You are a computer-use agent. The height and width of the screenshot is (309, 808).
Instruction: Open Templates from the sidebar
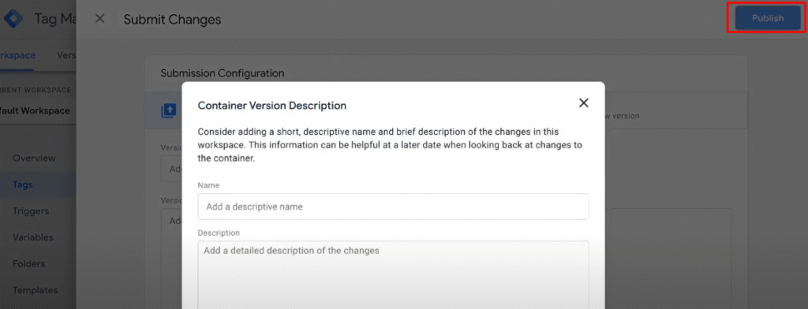point(35,290)
